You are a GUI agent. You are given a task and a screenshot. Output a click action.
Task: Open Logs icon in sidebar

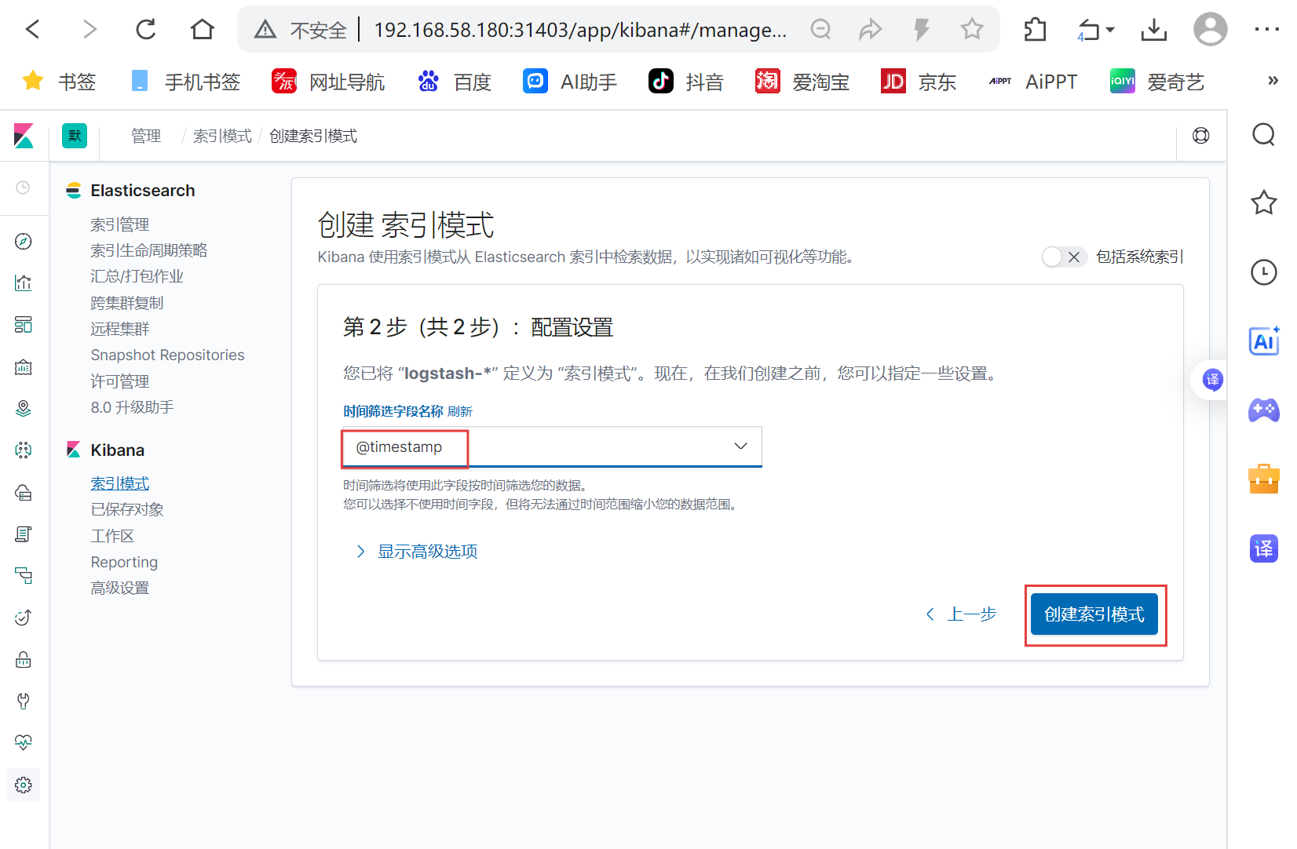point(24,534)
